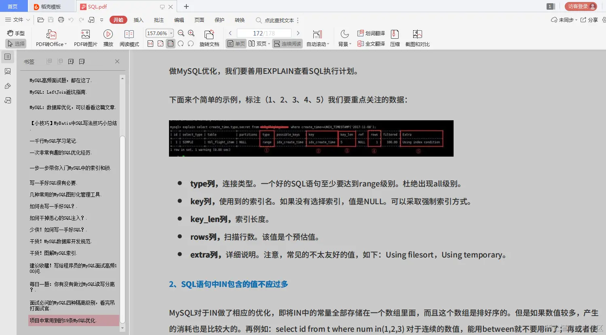Viewport: 606px width, 335px height.
Task: Toggle 单页 single-page view
Action: click(x=236, y=44)
